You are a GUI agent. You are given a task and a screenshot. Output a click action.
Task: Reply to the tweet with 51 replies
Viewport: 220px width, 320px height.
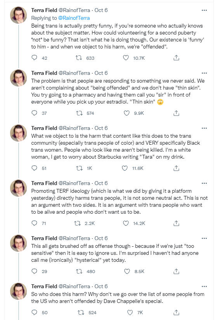point(34,168)
